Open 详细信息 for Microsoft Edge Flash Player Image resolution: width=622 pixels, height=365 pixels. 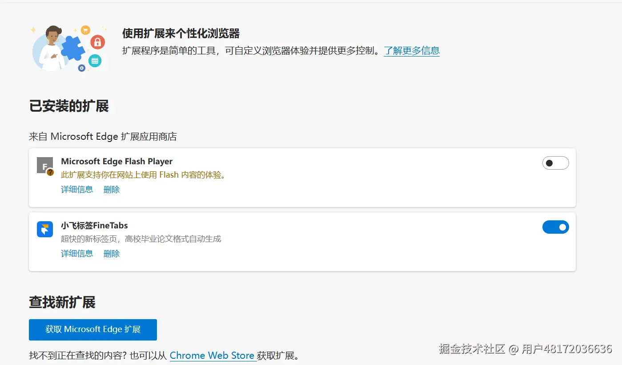click(x=76, y=189)
